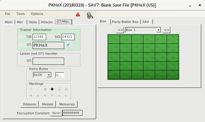205x122 pixels.
Task: Close the PKHeX window
Action: (200, 5)
